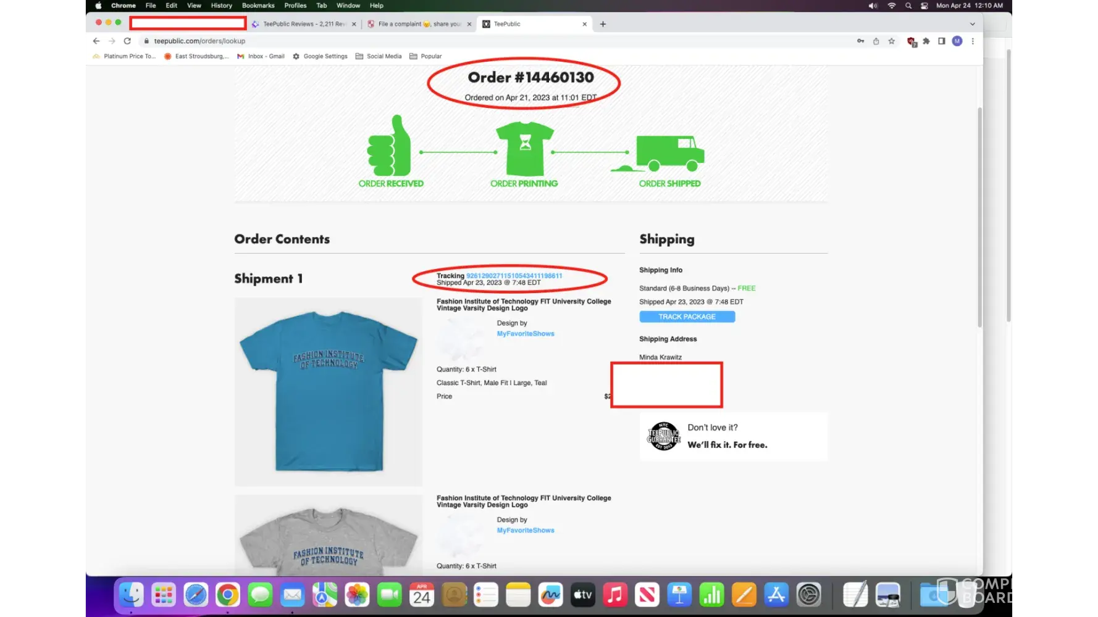Viewport: 1098px width, 617px height.
Task: Reload the page with the refresh icon
Action: click(127, 41)
